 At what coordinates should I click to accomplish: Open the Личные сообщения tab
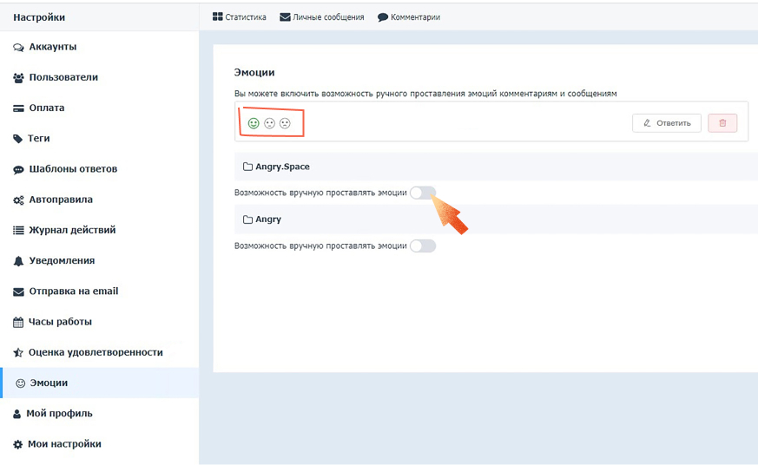click(322, 16)
